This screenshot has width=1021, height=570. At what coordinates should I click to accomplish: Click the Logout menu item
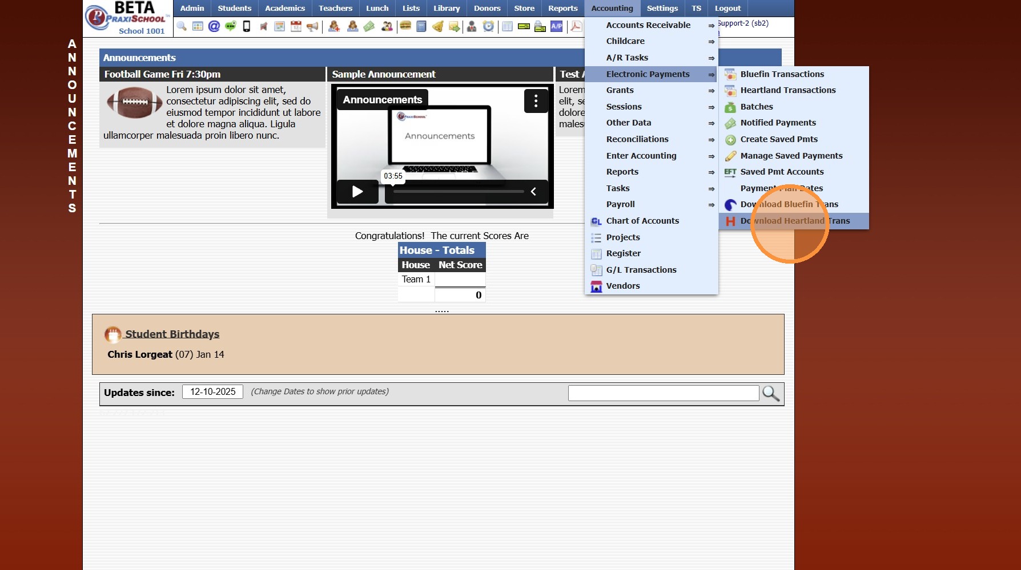(727, 8)
